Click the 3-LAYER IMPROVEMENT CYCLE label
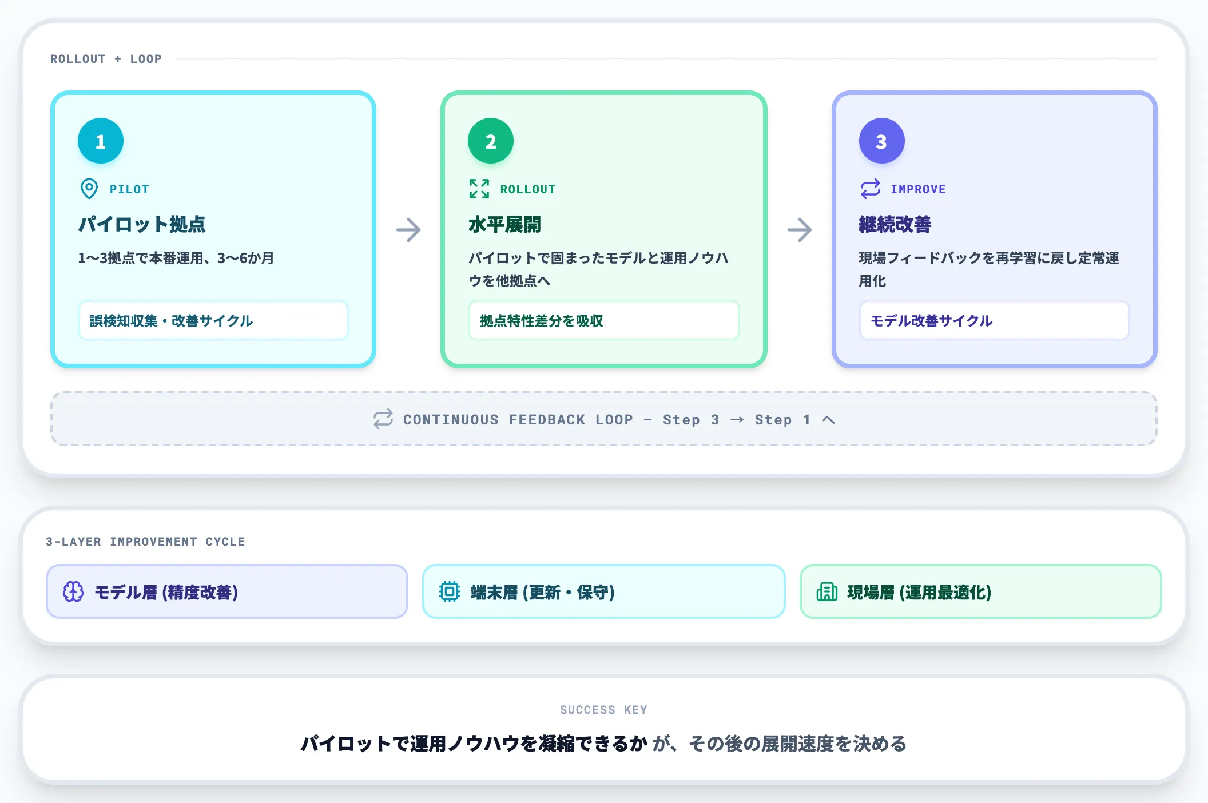Viewport: 1208px width, 803px height. pyautogui.click(x=145, y=542)
